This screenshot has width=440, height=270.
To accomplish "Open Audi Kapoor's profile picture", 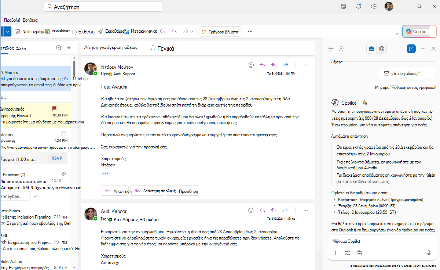I will [x=91, y=213].
